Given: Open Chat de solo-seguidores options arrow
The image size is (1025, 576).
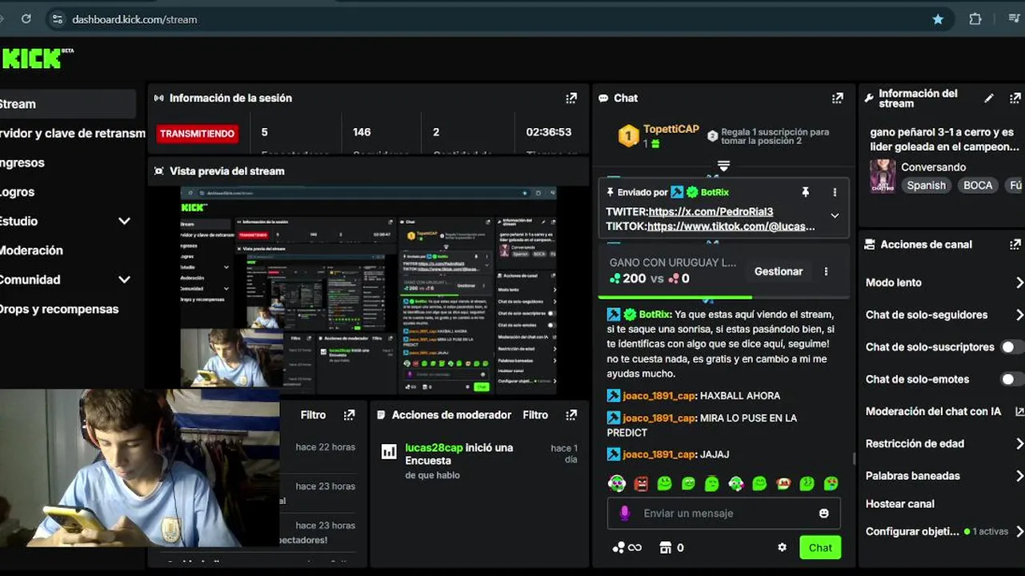Looking at the screenshot, I should coord(1019,315).
